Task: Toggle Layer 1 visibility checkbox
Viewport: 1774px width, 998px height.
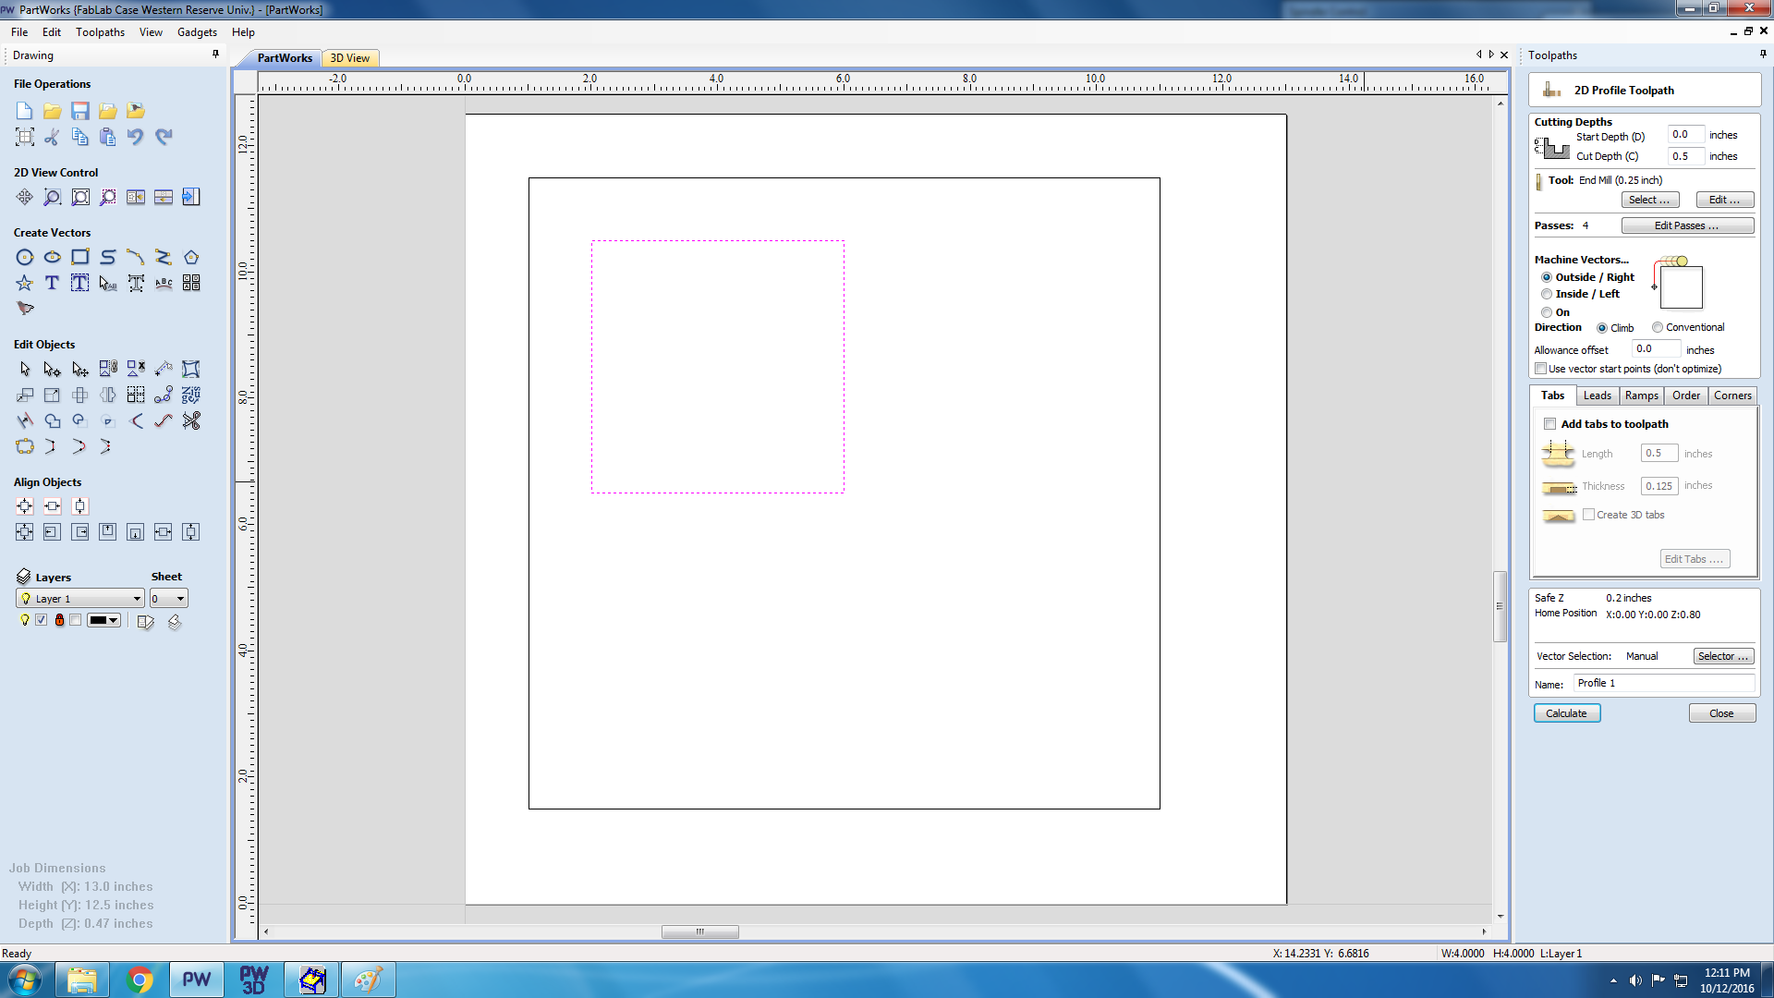Action: point(41,620)
